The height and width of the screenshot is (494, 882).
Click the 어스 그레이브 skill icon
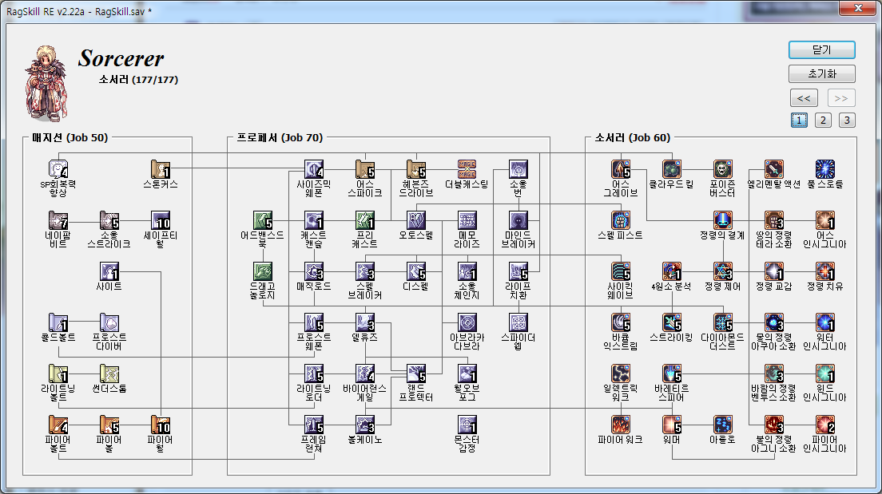click(621, 169)
